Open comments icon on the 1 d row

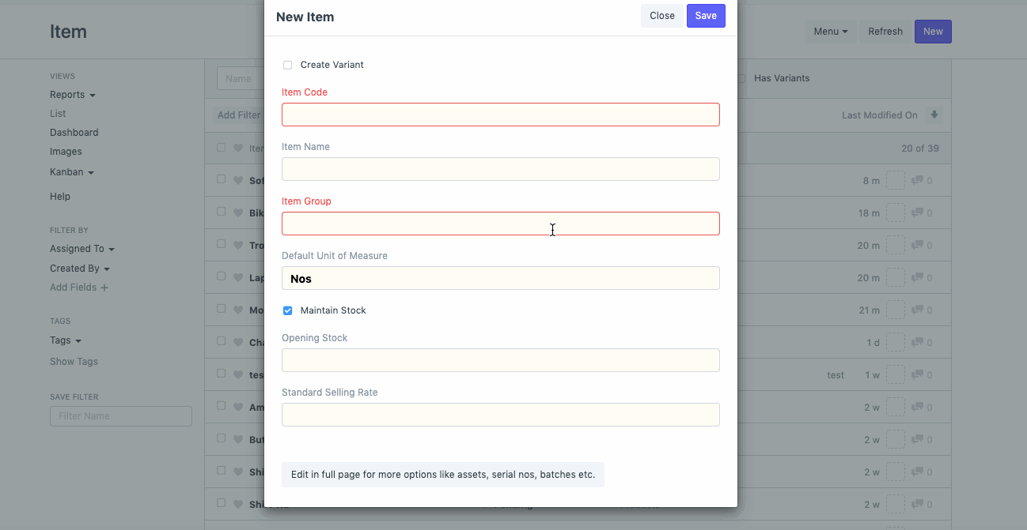pos(918,343)
